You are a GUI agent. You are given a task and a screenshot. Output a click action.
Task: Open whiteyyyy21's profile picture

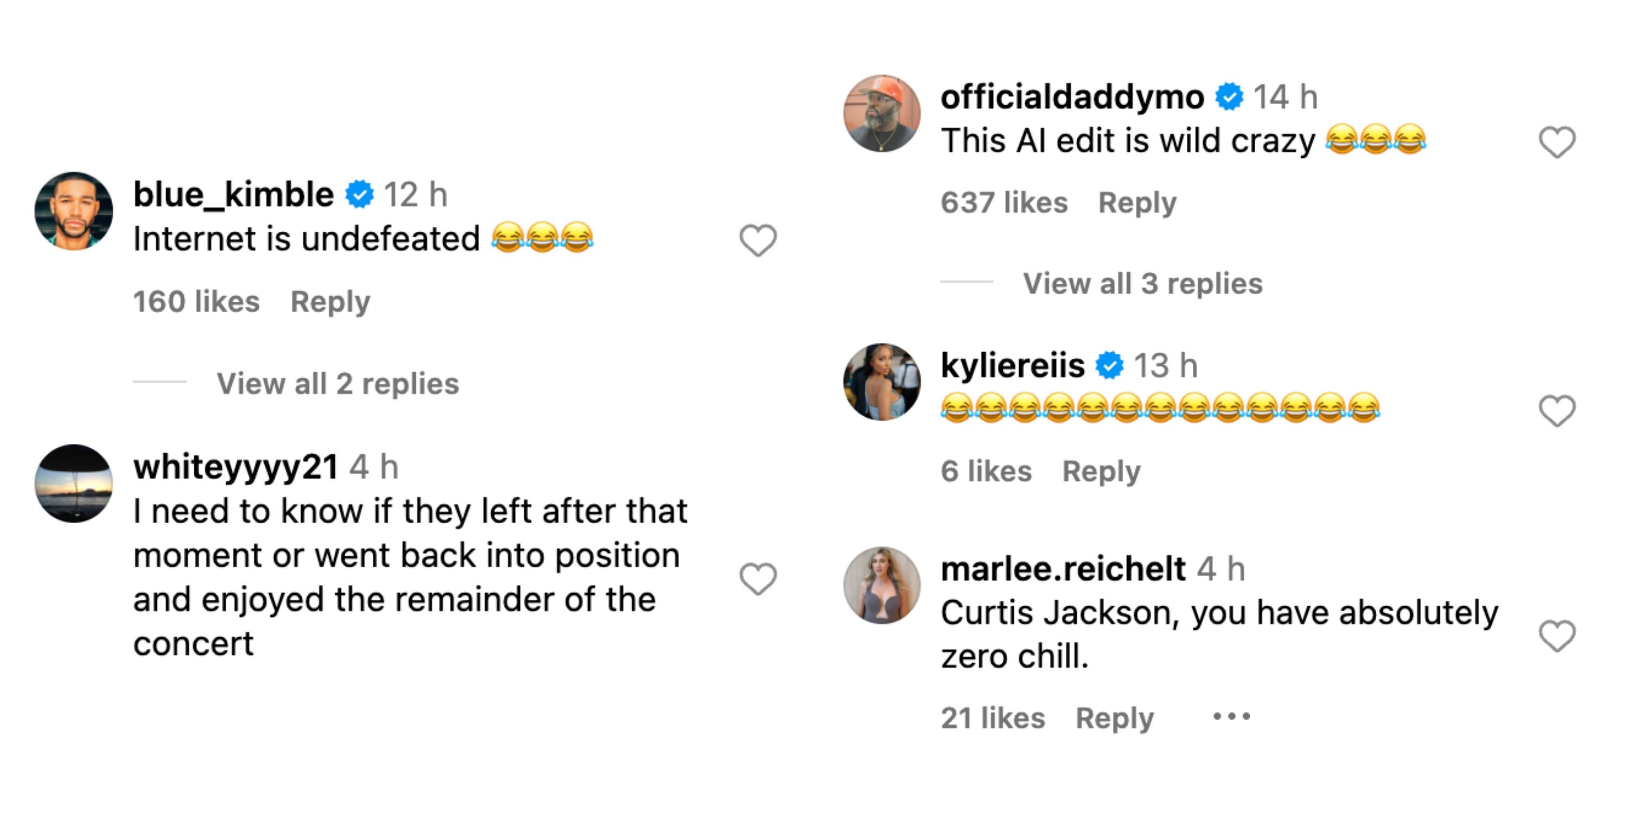[x=74, y=484]
